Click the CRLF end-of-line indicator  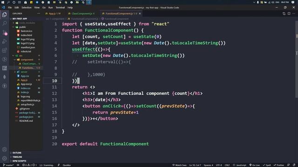227,165
